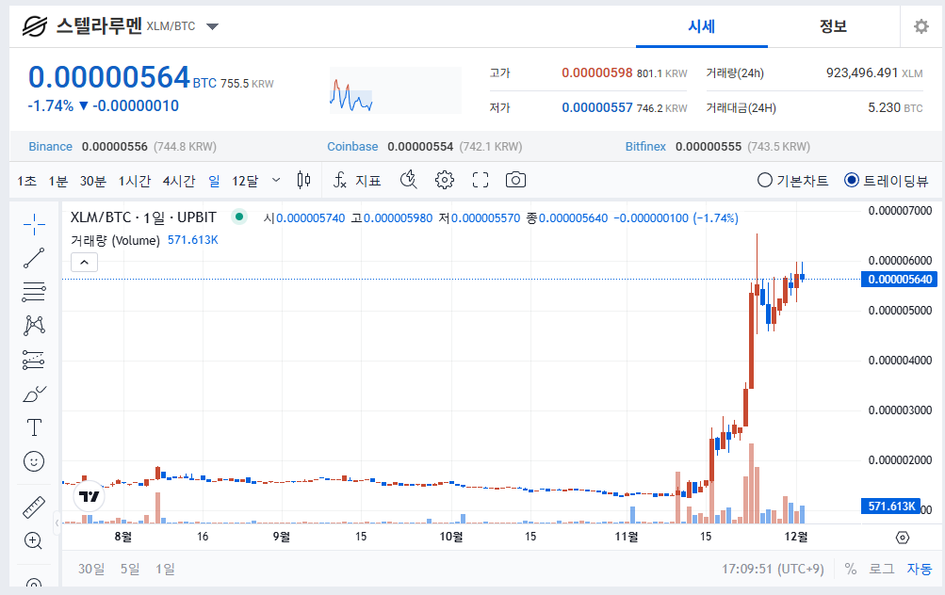Switch to the 정보 tab
The image size is (945, 595).
(x=834, y=26)
